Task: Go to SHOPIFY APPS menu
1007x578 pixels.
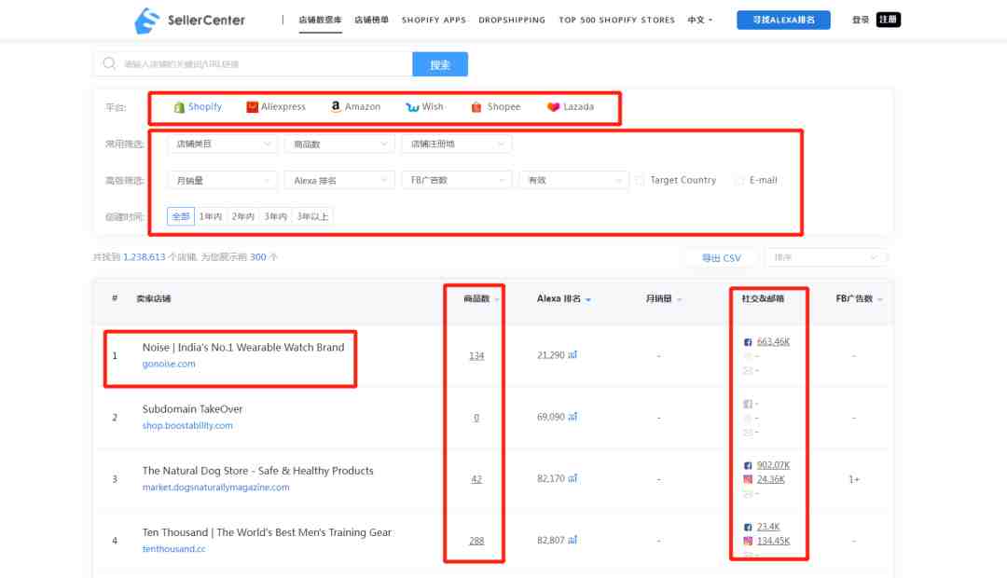Action: (x=435, y=20)
